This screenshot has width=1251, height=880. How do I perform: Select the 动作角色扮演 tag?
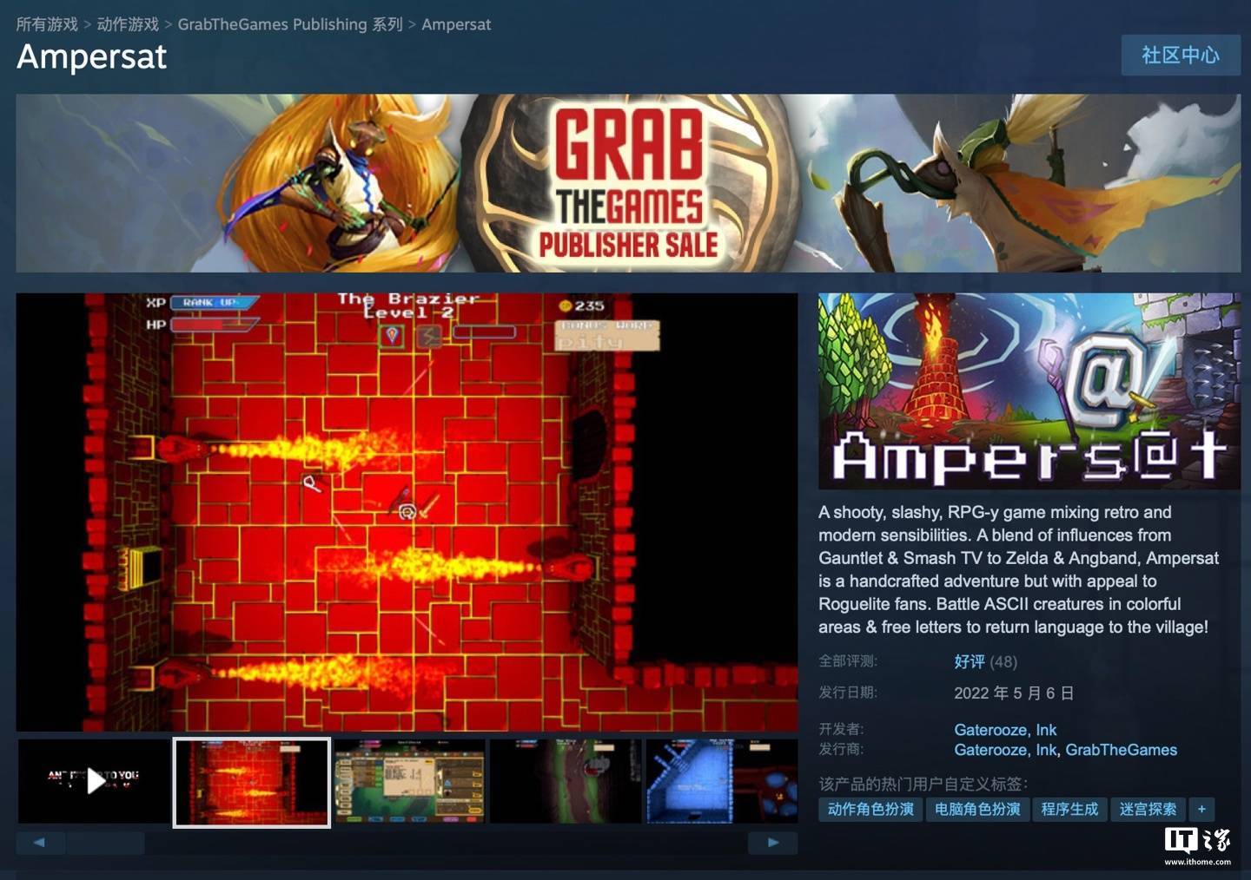(870, 809)
